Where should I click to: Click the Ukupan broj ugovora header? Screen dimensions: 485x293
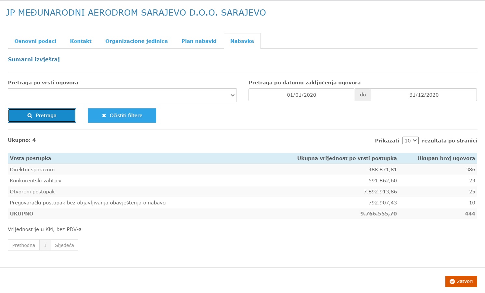coord(446,158)
